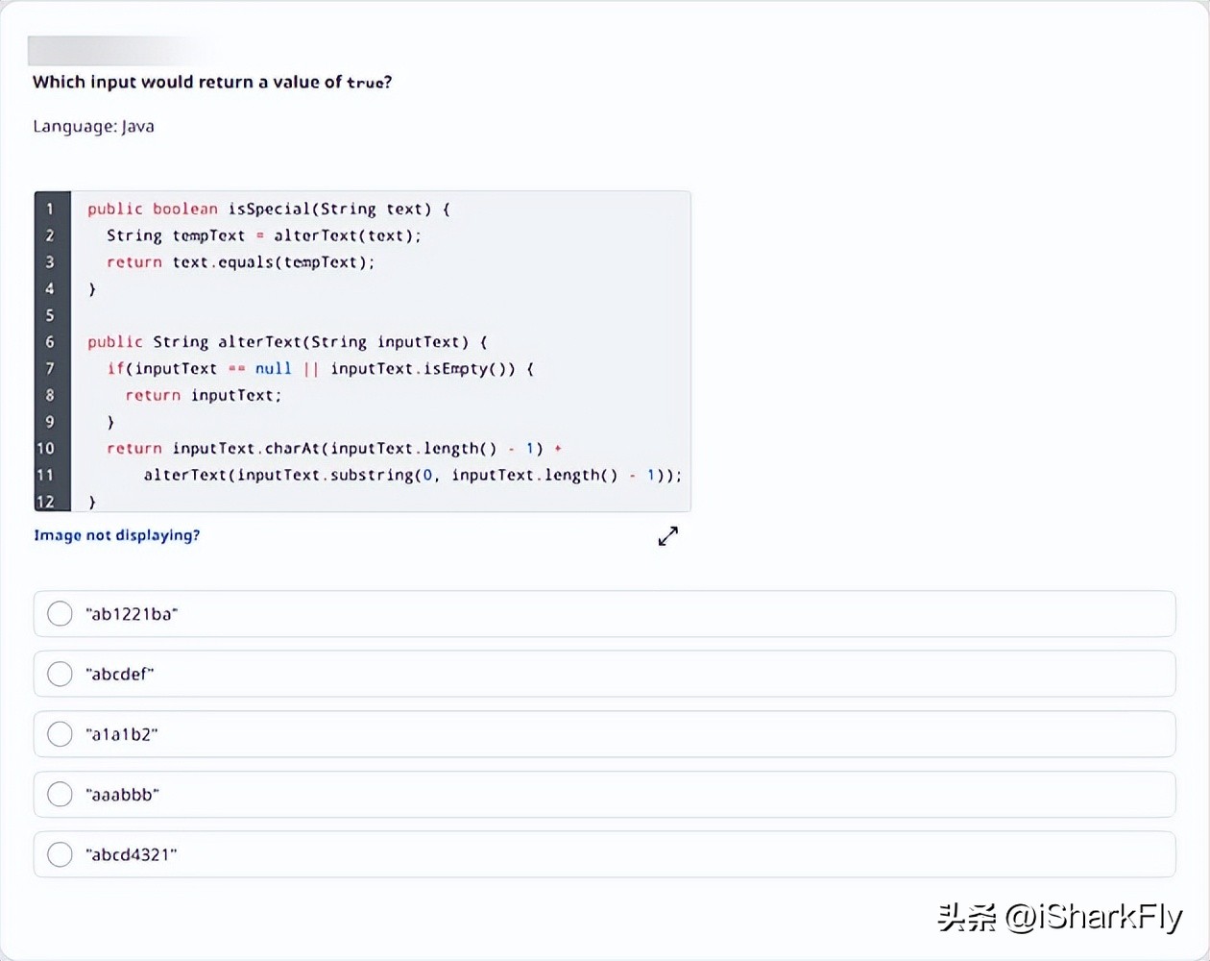Choose the "abcdef" radio button
The height and width of the screenshot is (961, 1210).
tap(60, 674)
